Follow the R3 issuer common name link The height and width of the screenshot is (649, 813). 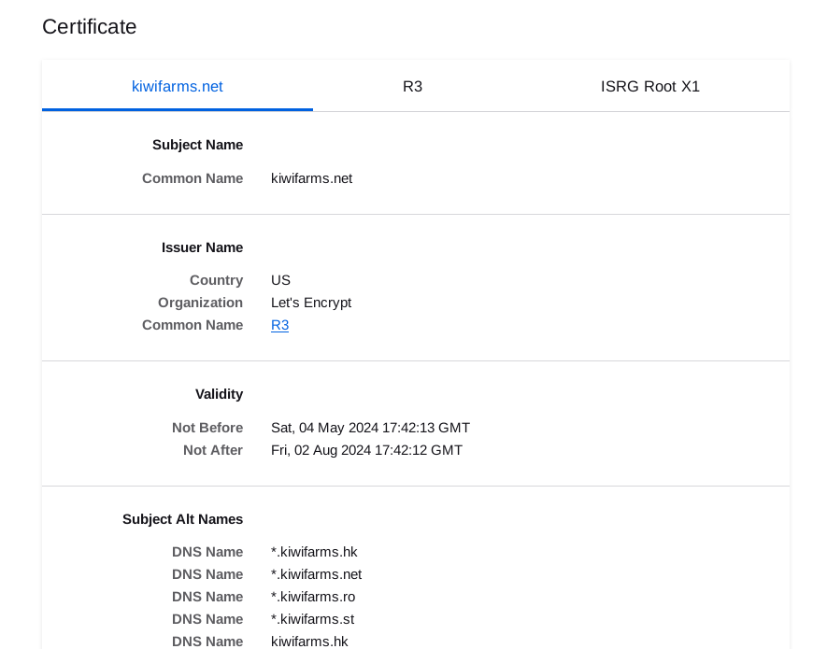pyautogui.click(x=279, y=325)
